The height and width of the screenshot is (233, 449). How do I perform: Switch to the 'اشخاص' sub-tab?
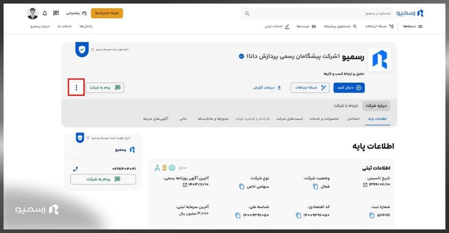pyautogui.click(x=353, y=119)
